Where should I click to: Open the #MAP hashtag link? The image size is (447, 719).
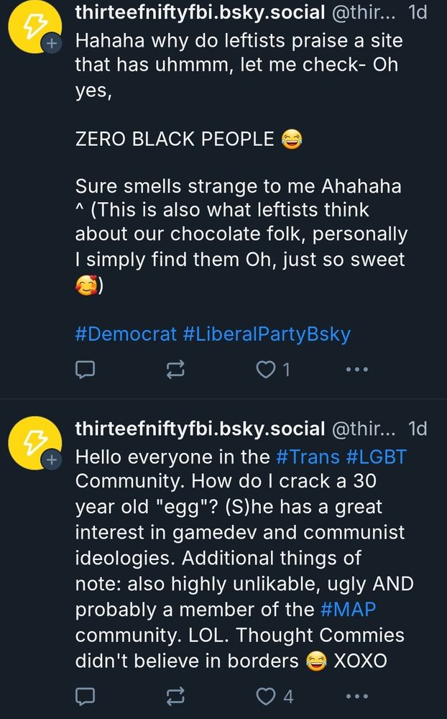point(348,610)
